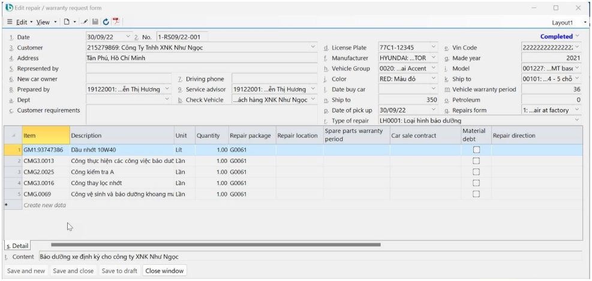Image resolution: width=592 pixels, height=281 pixels.
Task: Click the Made year field showing 2021
Action: 551,58
